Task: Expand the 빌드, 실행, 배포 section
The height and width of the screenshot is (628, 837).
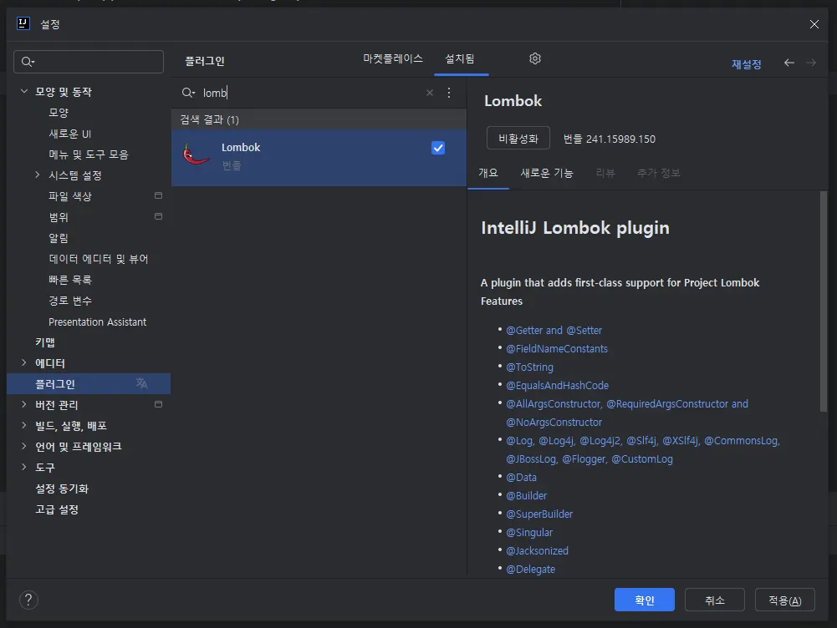Action: [24, 425]
